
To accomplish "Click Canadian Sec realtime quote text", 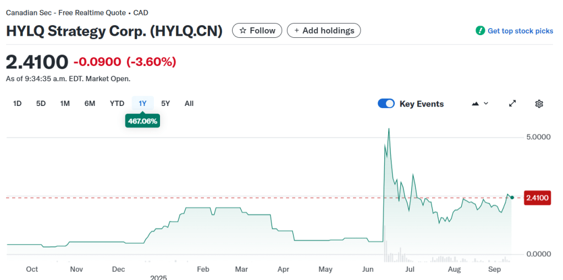I will 77,13.
